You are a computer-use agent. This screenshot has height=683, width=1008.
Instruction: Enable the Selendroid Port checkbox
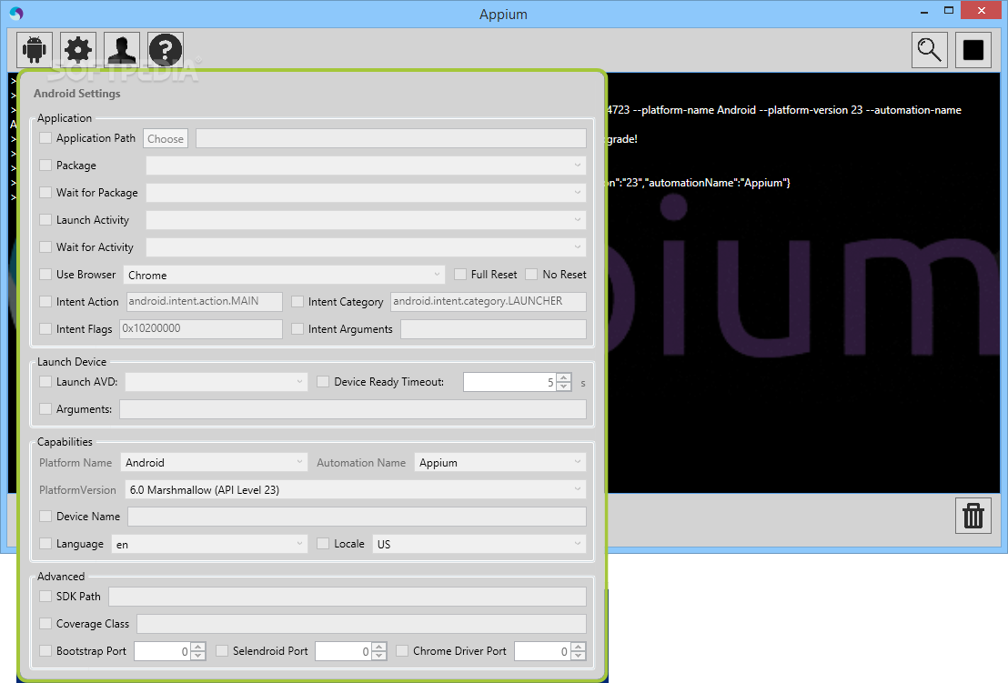[222, 651]
